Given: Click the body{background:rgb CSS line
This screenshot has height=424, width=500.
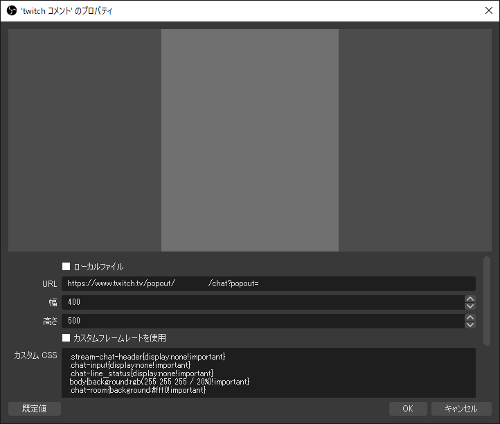Looking at the screenshot, I should pos(159,382).
